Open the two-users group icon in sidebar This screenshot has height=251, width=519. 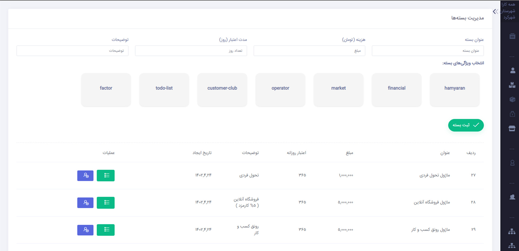click(512, 197)
